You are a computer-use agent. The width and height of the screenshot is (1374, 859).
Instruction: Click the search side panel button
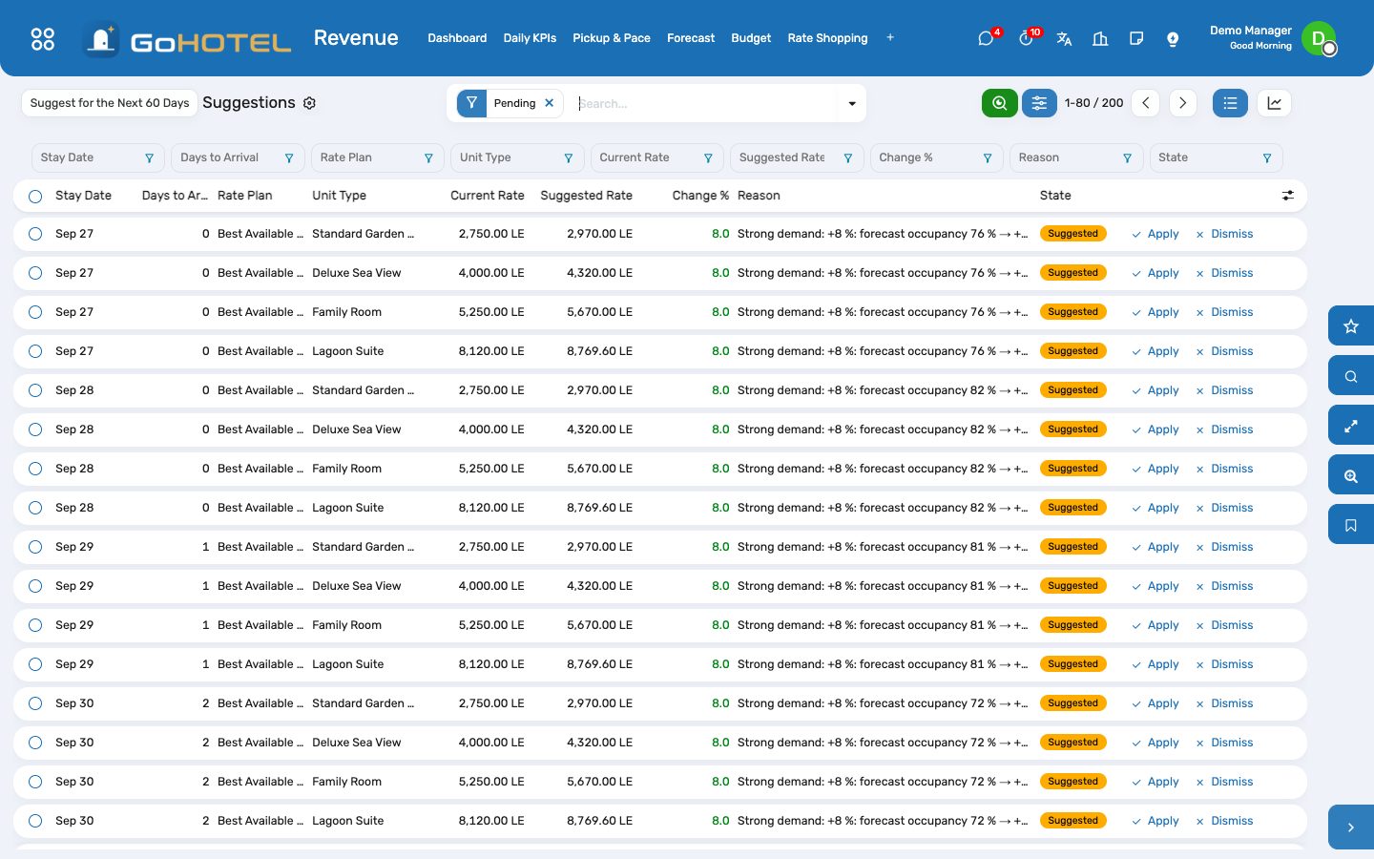[x=1351, y=376]
